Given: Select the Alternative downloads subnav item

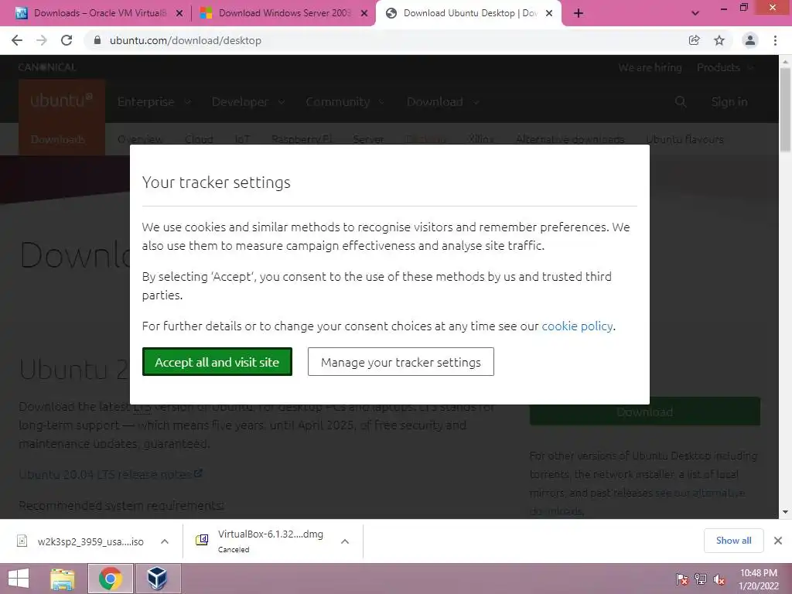Looking at the screenshot, I should pyautogui.click(x=570, y=139).
